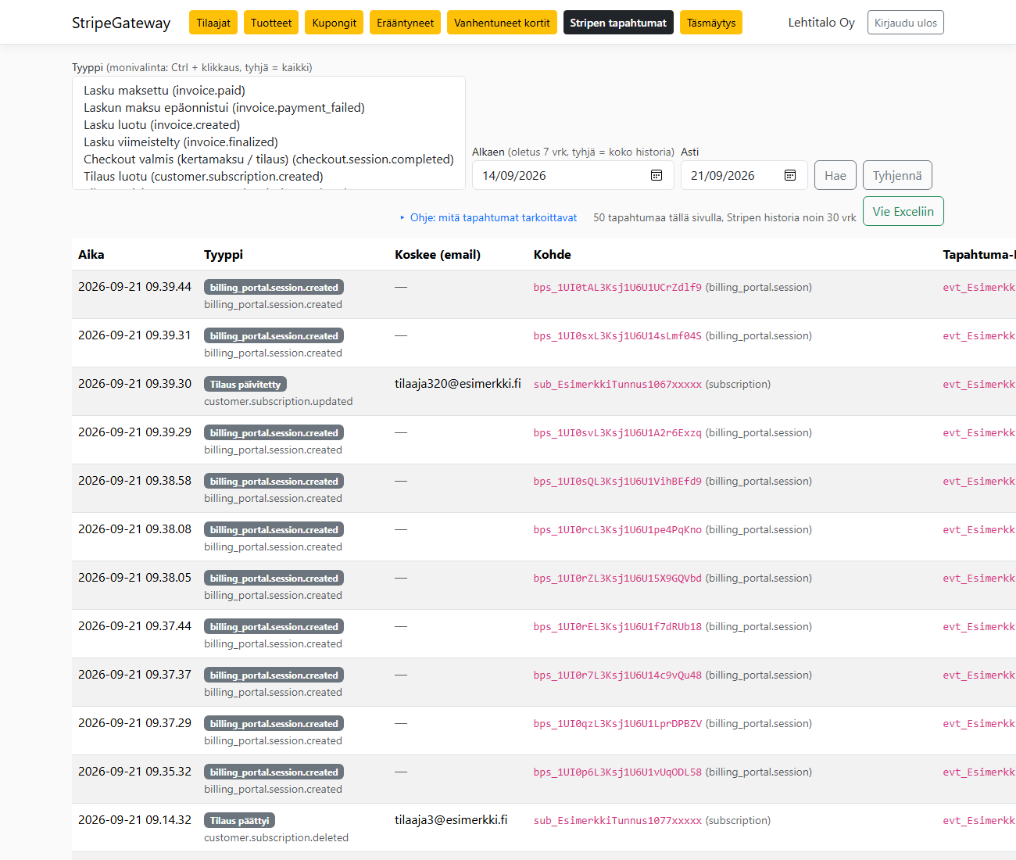Open the Erääntyneet tab
The height and width of the screenshot is (860, 1016).
tap(405, 23)
